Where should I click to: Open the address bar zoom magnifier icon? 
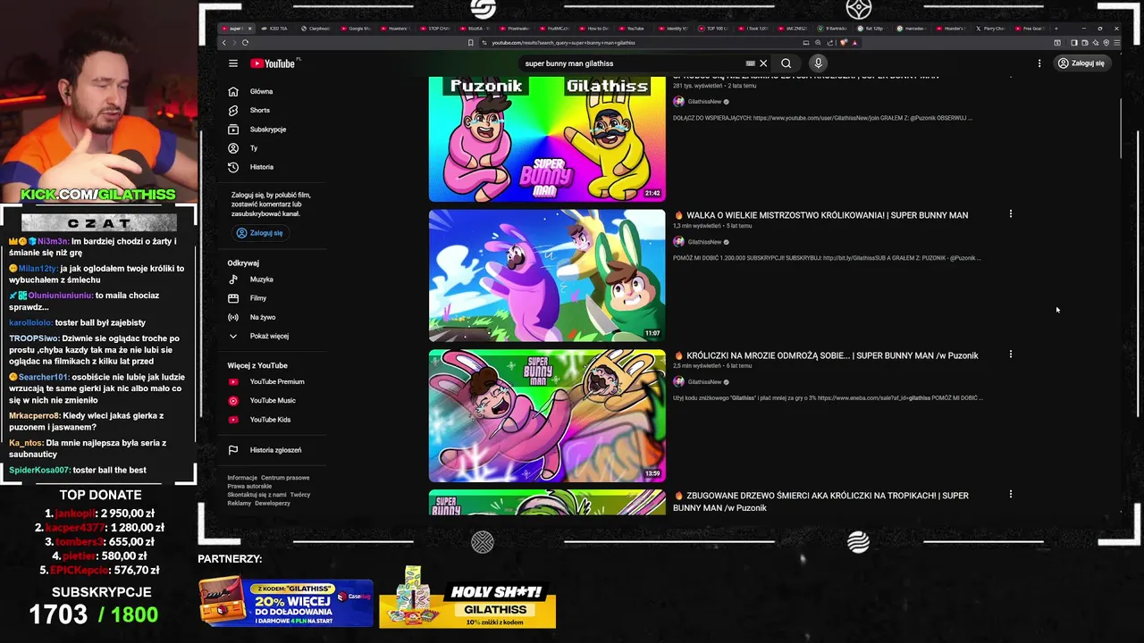coord(818,42)
